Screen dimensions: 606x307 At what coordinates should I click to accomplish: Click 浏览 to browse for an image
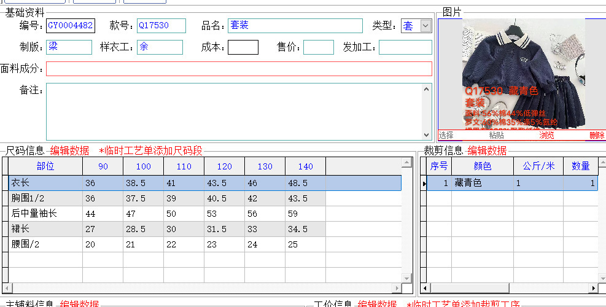[546, 135]
